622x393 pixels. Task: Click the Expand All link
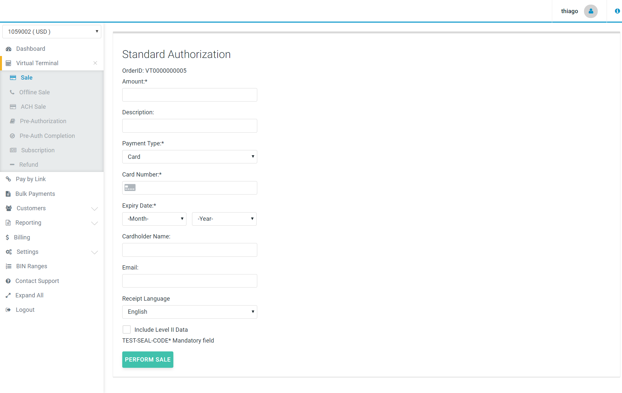29,295
